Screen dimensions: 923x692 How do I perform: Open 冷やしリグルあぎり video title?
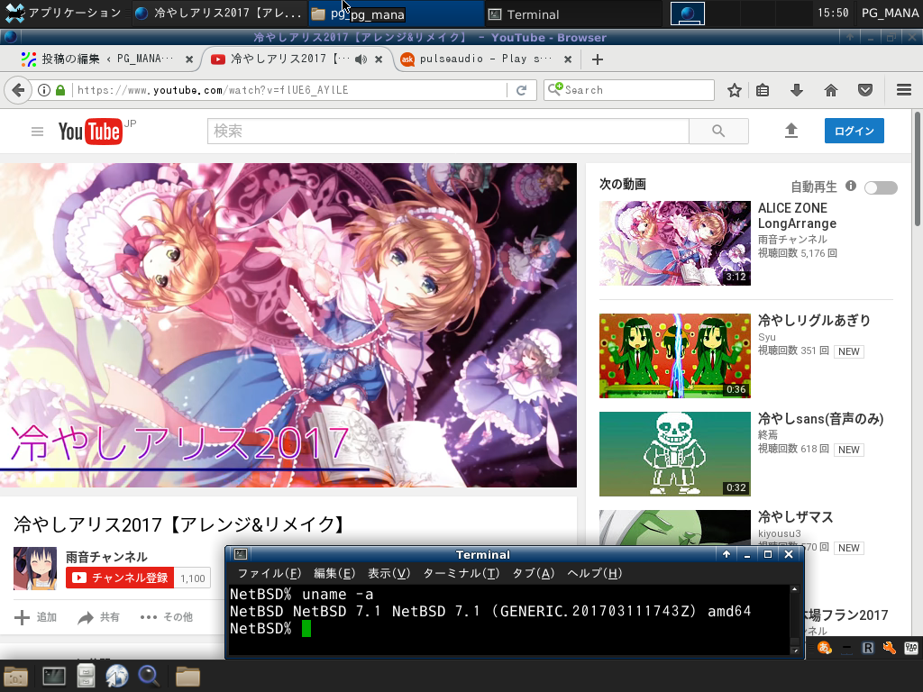click(814, 320)
